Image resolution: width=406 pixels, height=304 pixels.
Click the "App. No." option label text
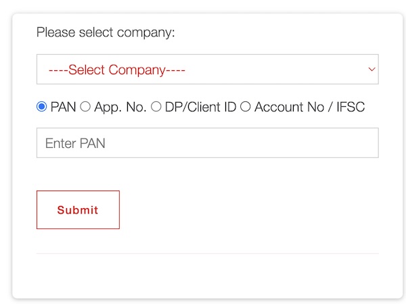coord(120,107)
